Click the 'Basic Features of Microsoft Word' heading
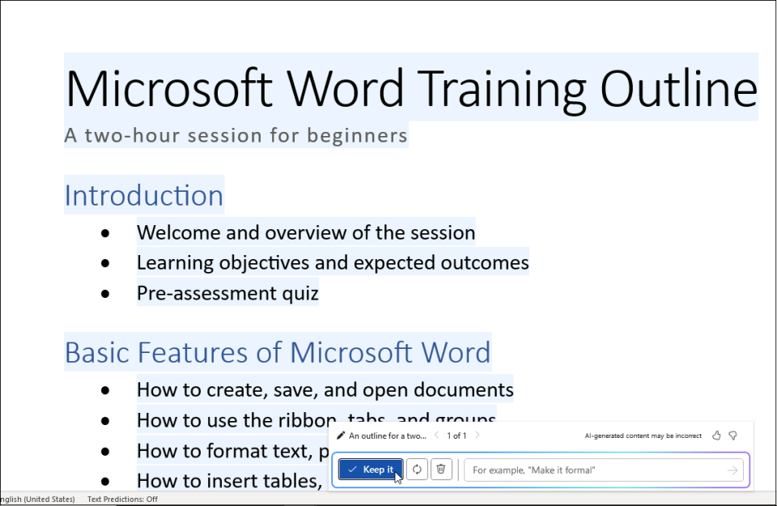This screenshot has height=506, width=777. (x=278, y=352)
